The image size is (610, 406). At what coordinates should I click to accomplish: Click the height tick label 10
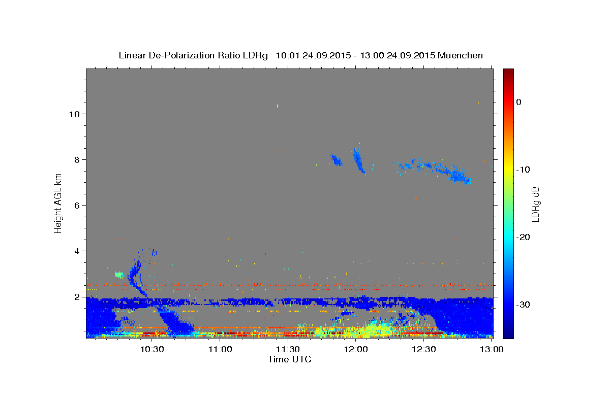(74, 114)
